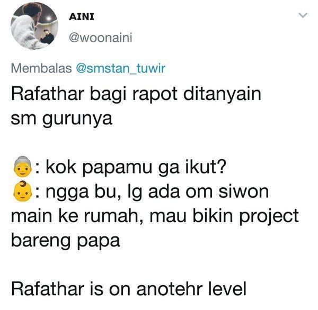
Task: Click the Membalas reply label
Action: pyautogui.click(x=41, y=68)
